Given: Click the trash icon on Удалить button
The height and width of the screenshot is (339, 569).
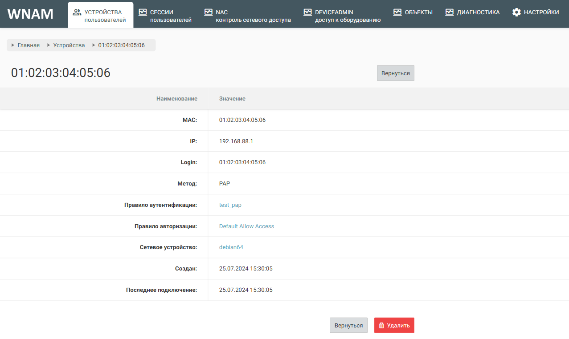Looking at the screenshot, I should coord(381,325).
